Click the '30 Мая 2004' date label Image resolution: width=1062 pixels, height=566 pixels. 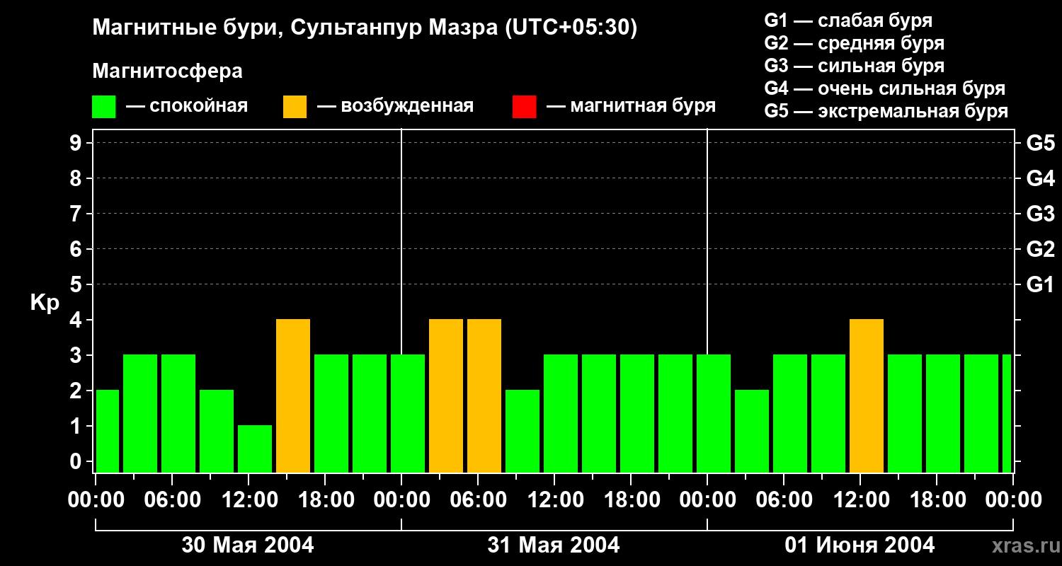[248, 545]
